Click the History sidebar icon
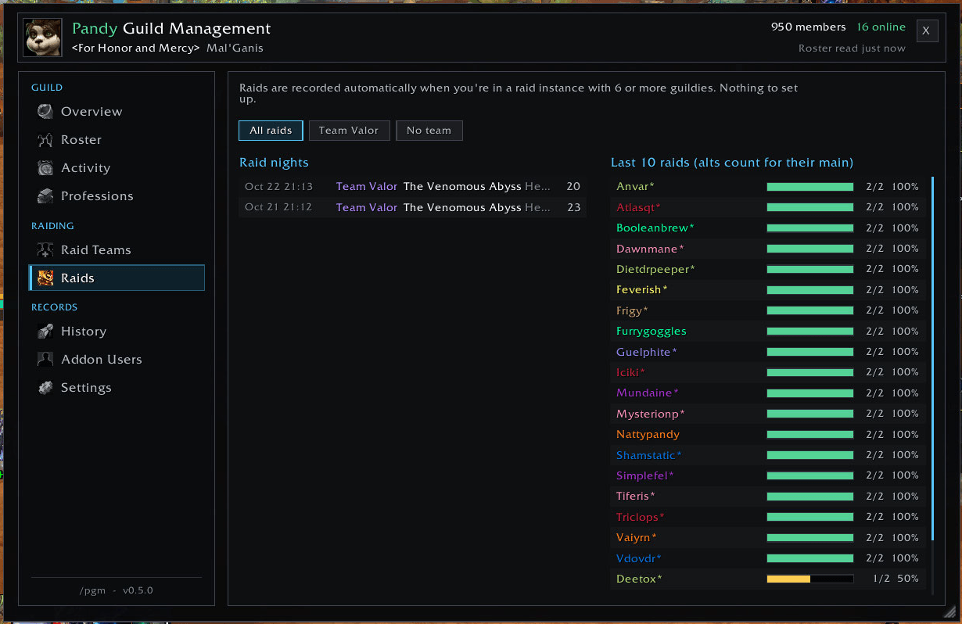Image resolution: width=962 pixels, height=624 pixels. click(x=46, y=332)
